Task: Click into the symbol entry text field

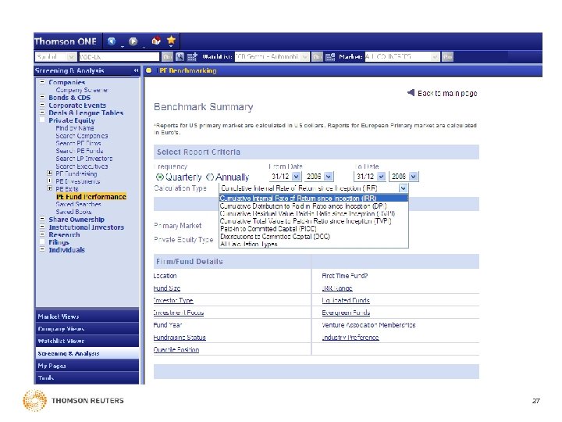Action: [119, 57]
